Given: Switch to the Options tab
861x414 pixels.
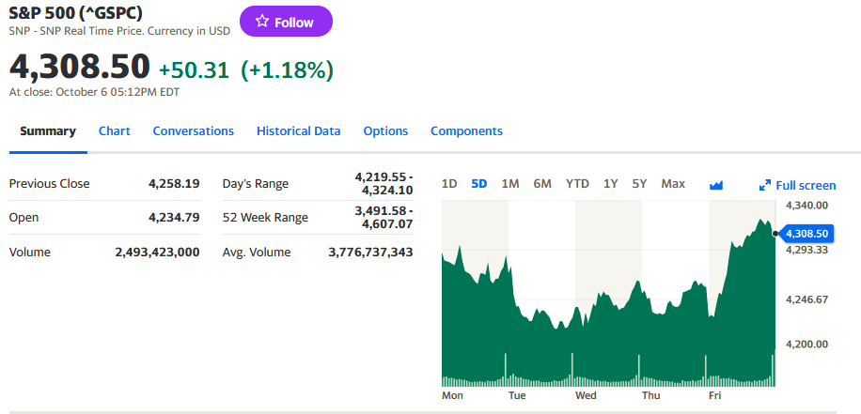Looking at the screenshot, I should tap(385, 131).
